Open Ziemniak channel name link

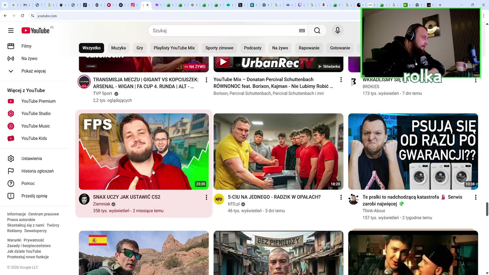pyautogui.click(x=102, y=204)
